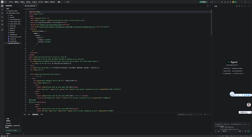The height and width of the screenshot is (137, 252).
Task: Open the 文件 (File) menu
Action: (x=11, y=2)
